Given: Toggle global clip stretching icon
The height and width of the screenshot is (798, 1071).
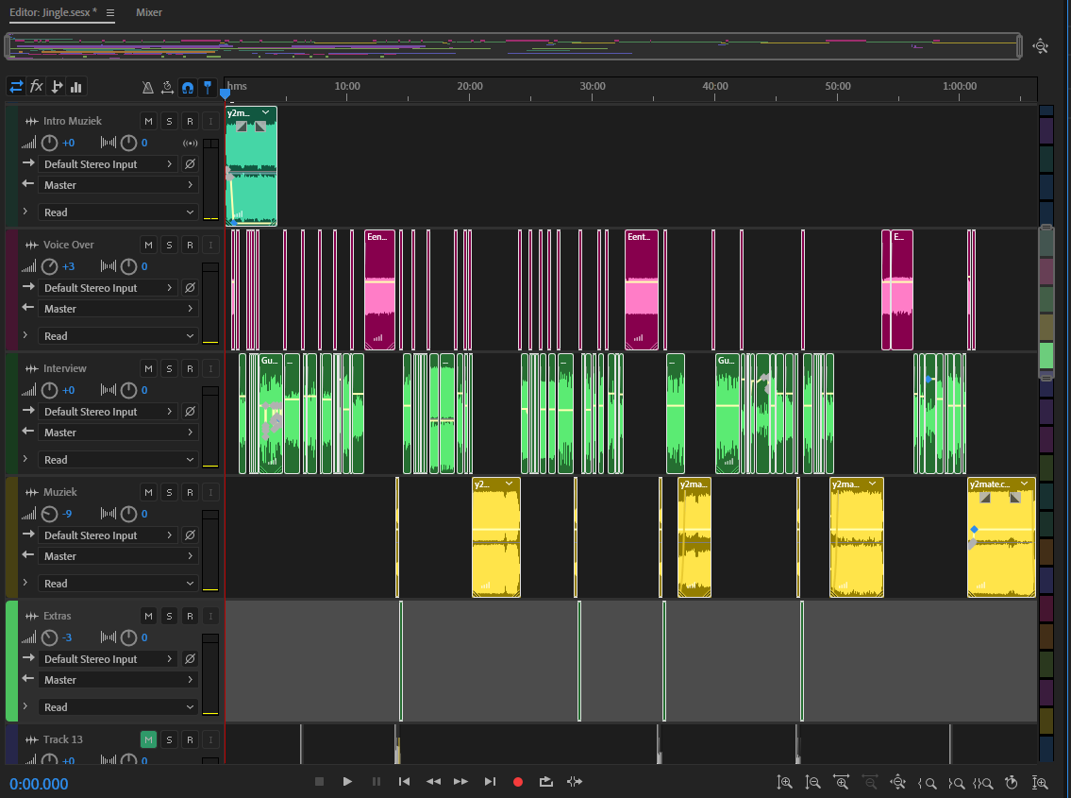Looking at the screenshot, I should tap(167, 87).
